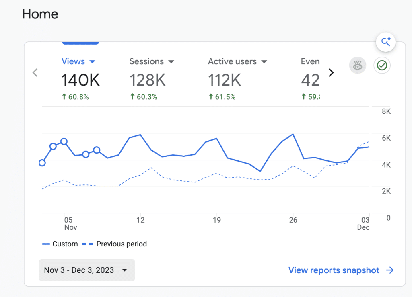Click the 4K y-axis label
Image resolution: width=412 pixels, height=297 pixels.
coord(386,165)
